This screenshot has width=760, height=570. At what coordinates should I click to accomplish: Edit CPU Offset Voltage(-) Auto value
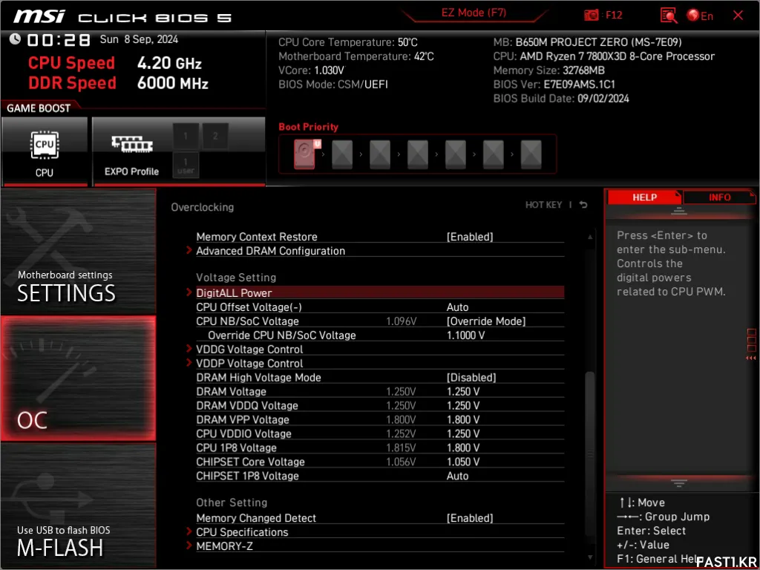tap(457, 307)
